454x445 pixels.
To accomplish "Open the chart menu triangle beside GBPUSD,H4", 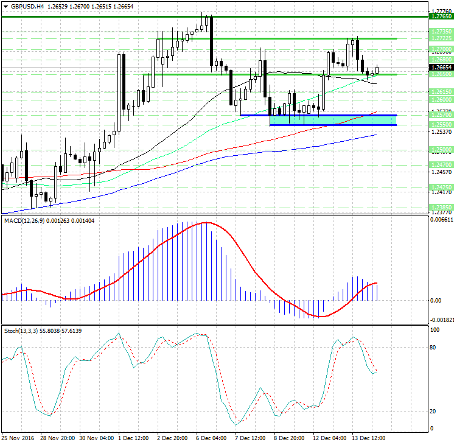I will click(x=5, y=6).
